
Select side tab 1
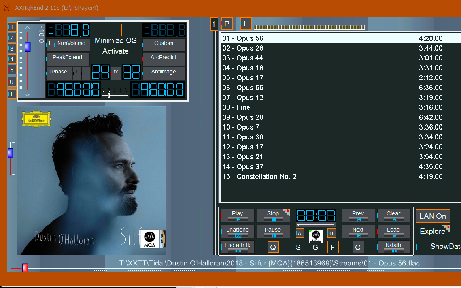(12, 27)
